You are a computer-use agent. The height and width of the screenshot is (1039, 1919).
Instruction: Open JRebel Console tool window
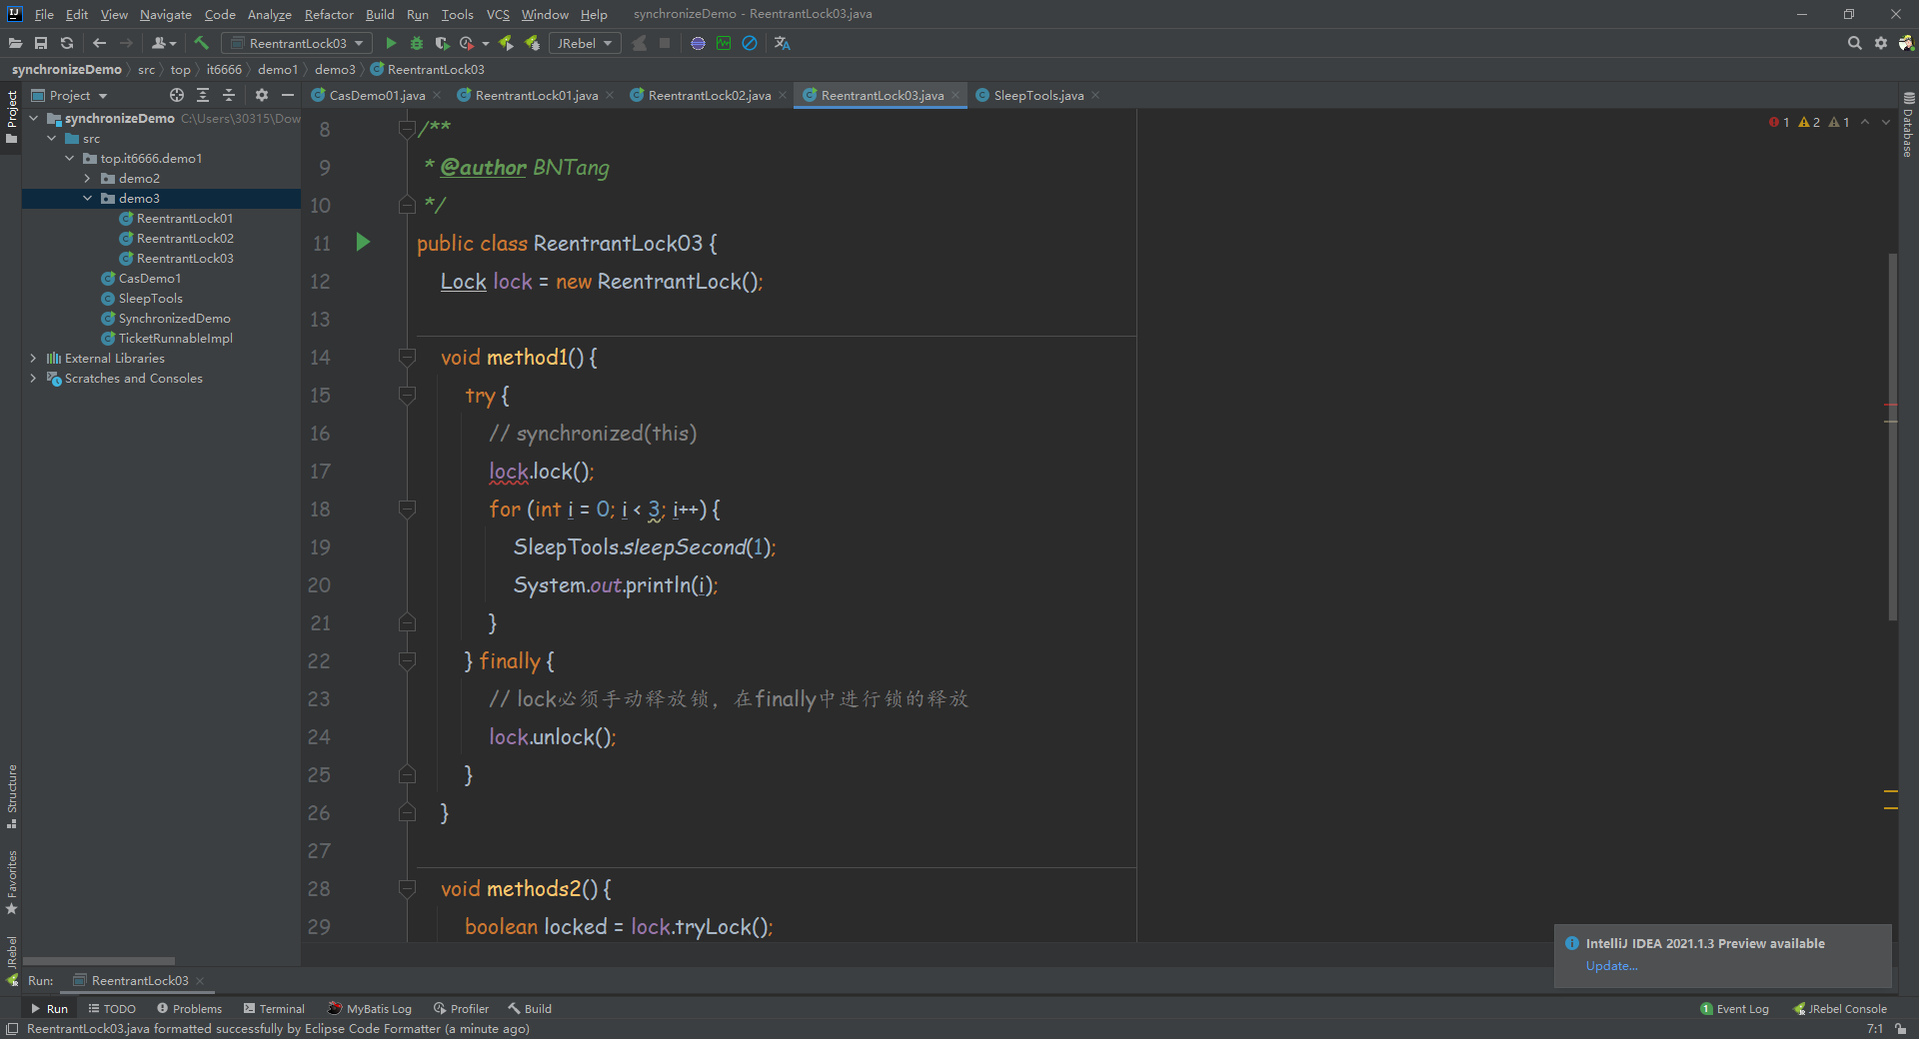pos(1840,1008)
